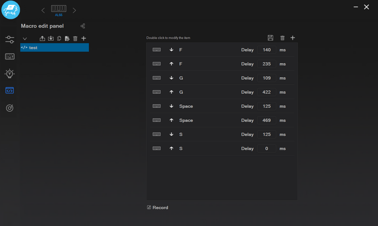The height and width of the screenshot is (226, 378).
Task: Close the application window
Action: [366, 7]
